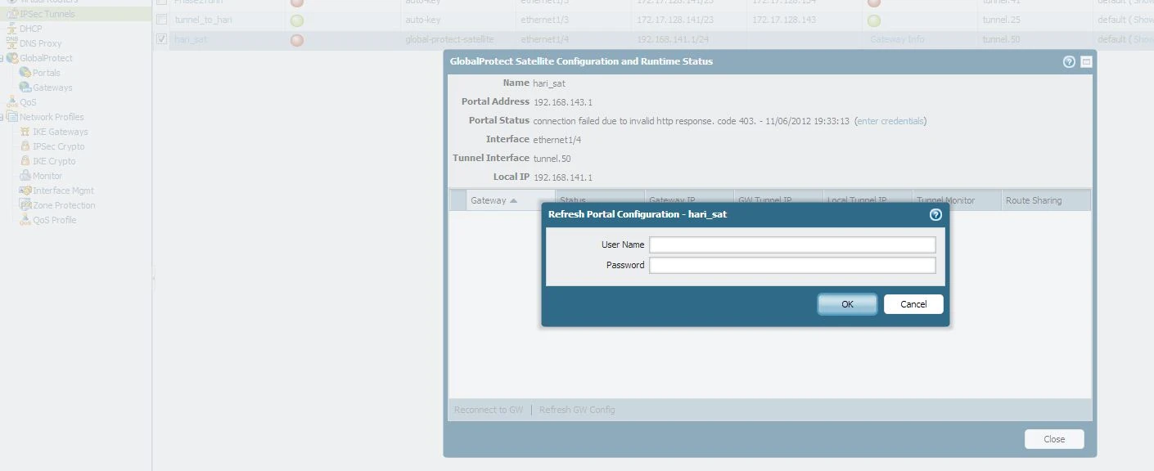Click help icon in Satellite Configuration window
This screenshot has height=471, width=1154.
pyautogui.click(x=1069, y=61)
